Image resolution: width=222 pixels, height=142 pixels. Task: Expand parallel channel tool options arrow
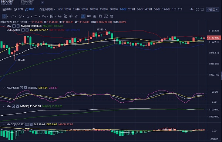pyautogui.click(x=24, y=16)
